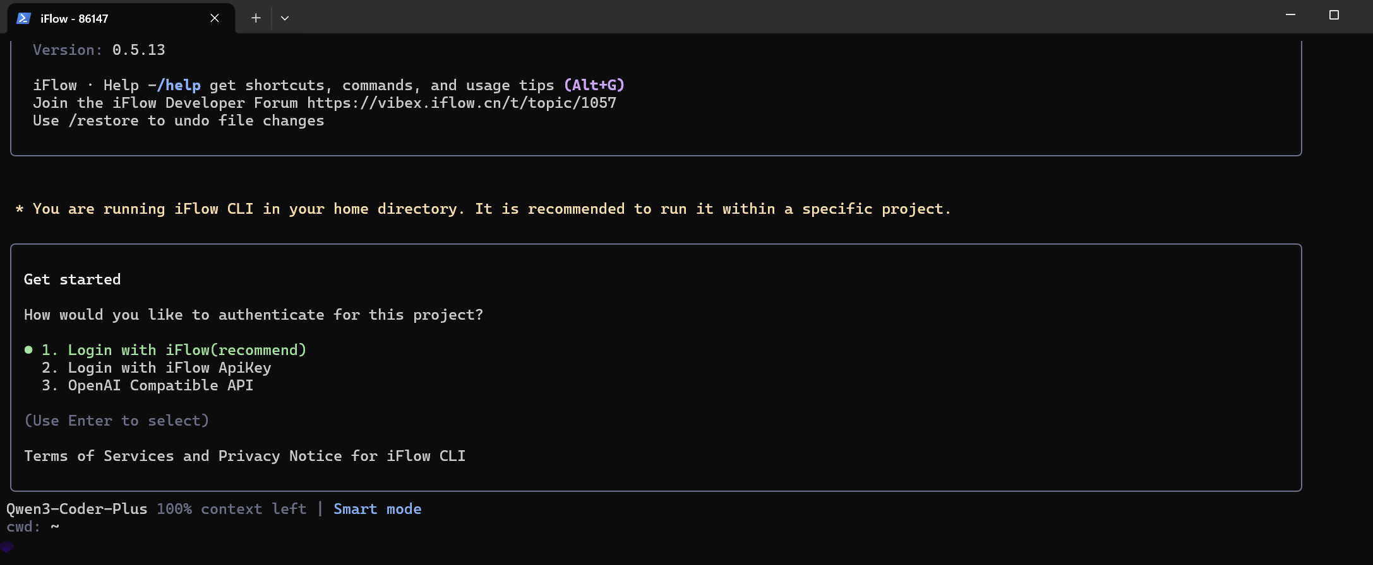1373x565 pixels.
Task: Click Terms of Services and Privacy Notice
Action: [244, 456]
